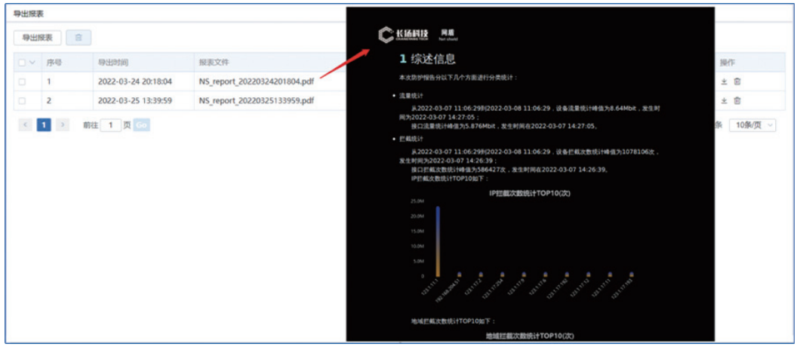The width and height of the screenshot is (800, 347).
Task: Click the Go button for page jump
Action: pos(141,124)
